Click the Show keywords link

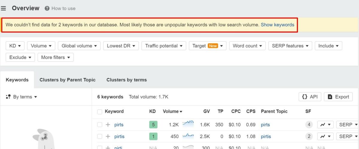click(x=277, y=25)
